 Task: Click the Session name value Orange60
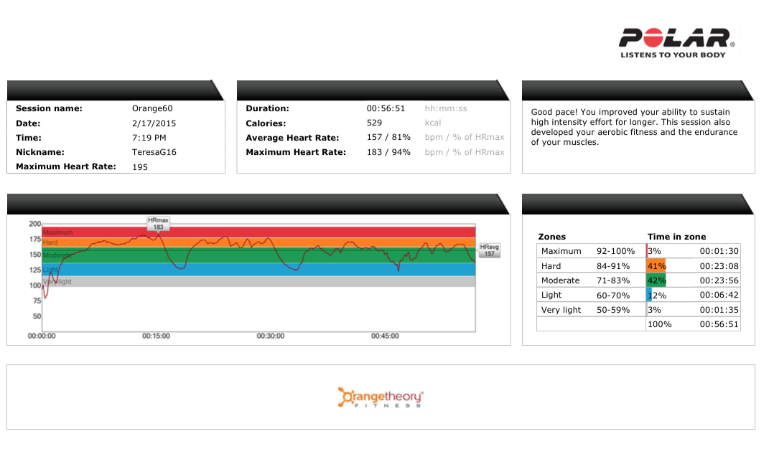click(152, 109)
